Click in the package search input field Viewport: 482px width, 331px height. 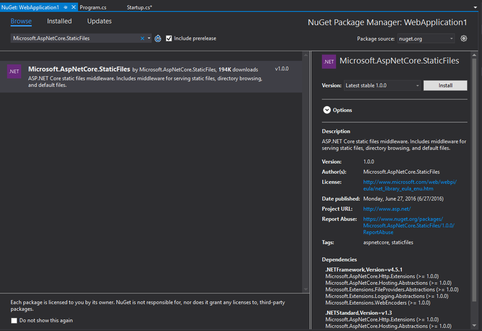coord(75,39)
